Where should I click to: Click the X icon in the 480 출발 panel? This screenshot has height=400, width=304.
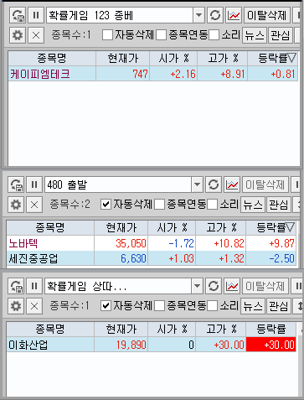pyautogui.click(x=34, y=205)
